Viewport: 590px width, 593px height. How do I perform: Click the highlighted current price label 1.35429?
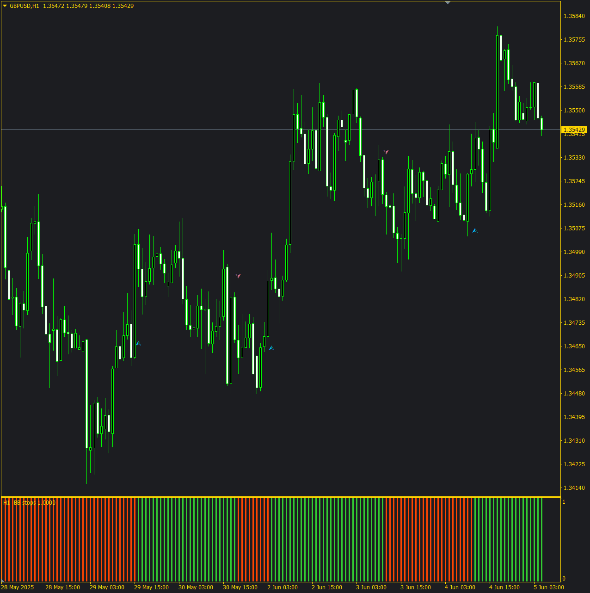(574, 130)
